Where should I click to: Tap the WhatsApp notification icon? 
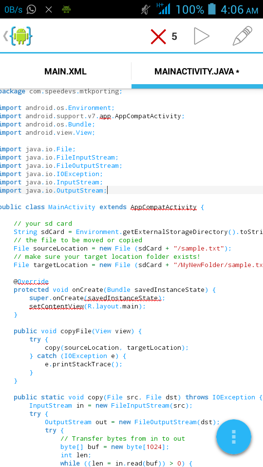31,9
